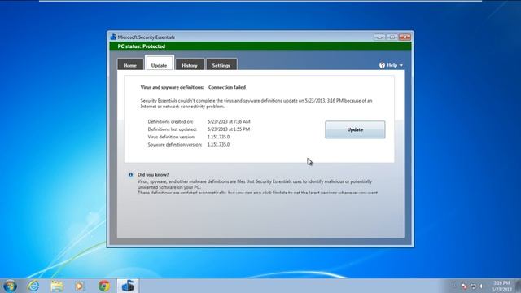
Task: Click the '5/23/2013 at 1:55 PM' value
Action: pos(229,129)
